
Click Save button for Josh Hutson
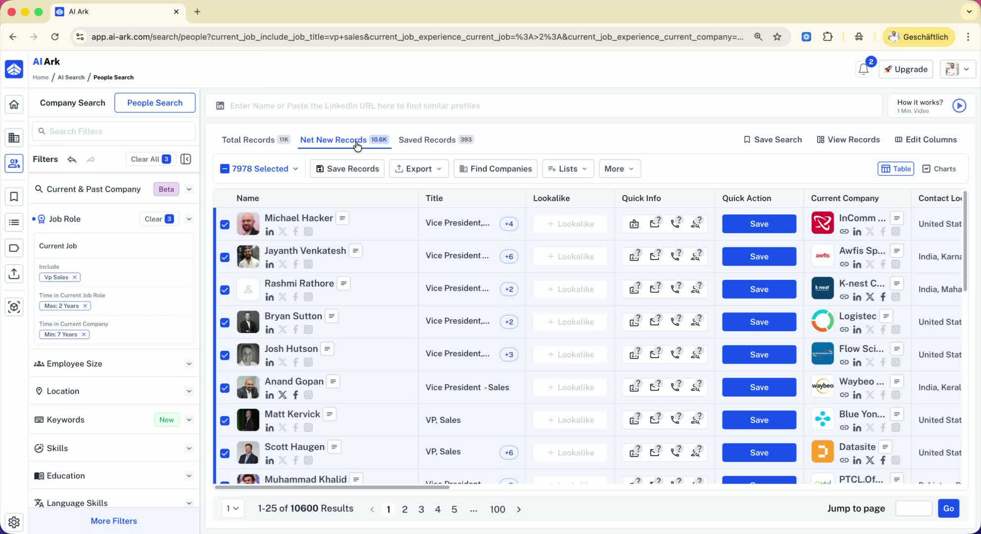click(x=759, y=355)
